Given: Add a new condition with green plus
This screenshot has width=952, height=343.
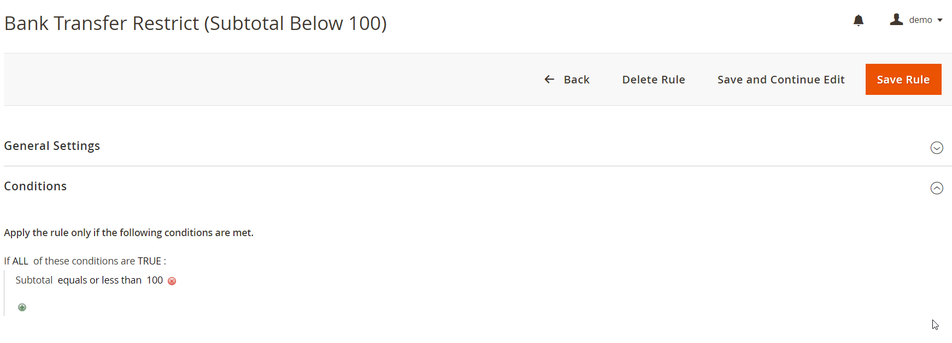Looking at the screenshot, I should (22, 307).
